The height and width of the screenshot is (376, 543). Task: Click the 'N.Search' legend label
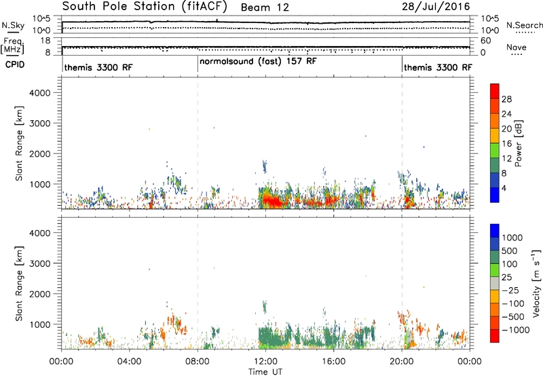point(525,25)
